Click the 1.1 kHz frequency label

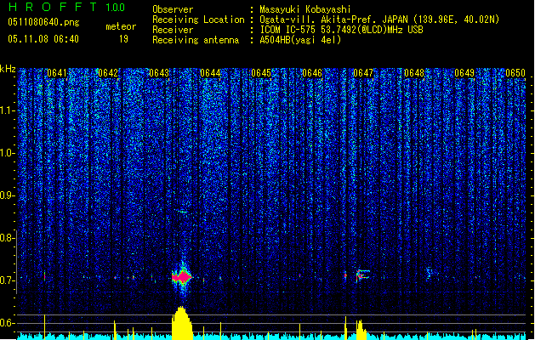point(8,110)
